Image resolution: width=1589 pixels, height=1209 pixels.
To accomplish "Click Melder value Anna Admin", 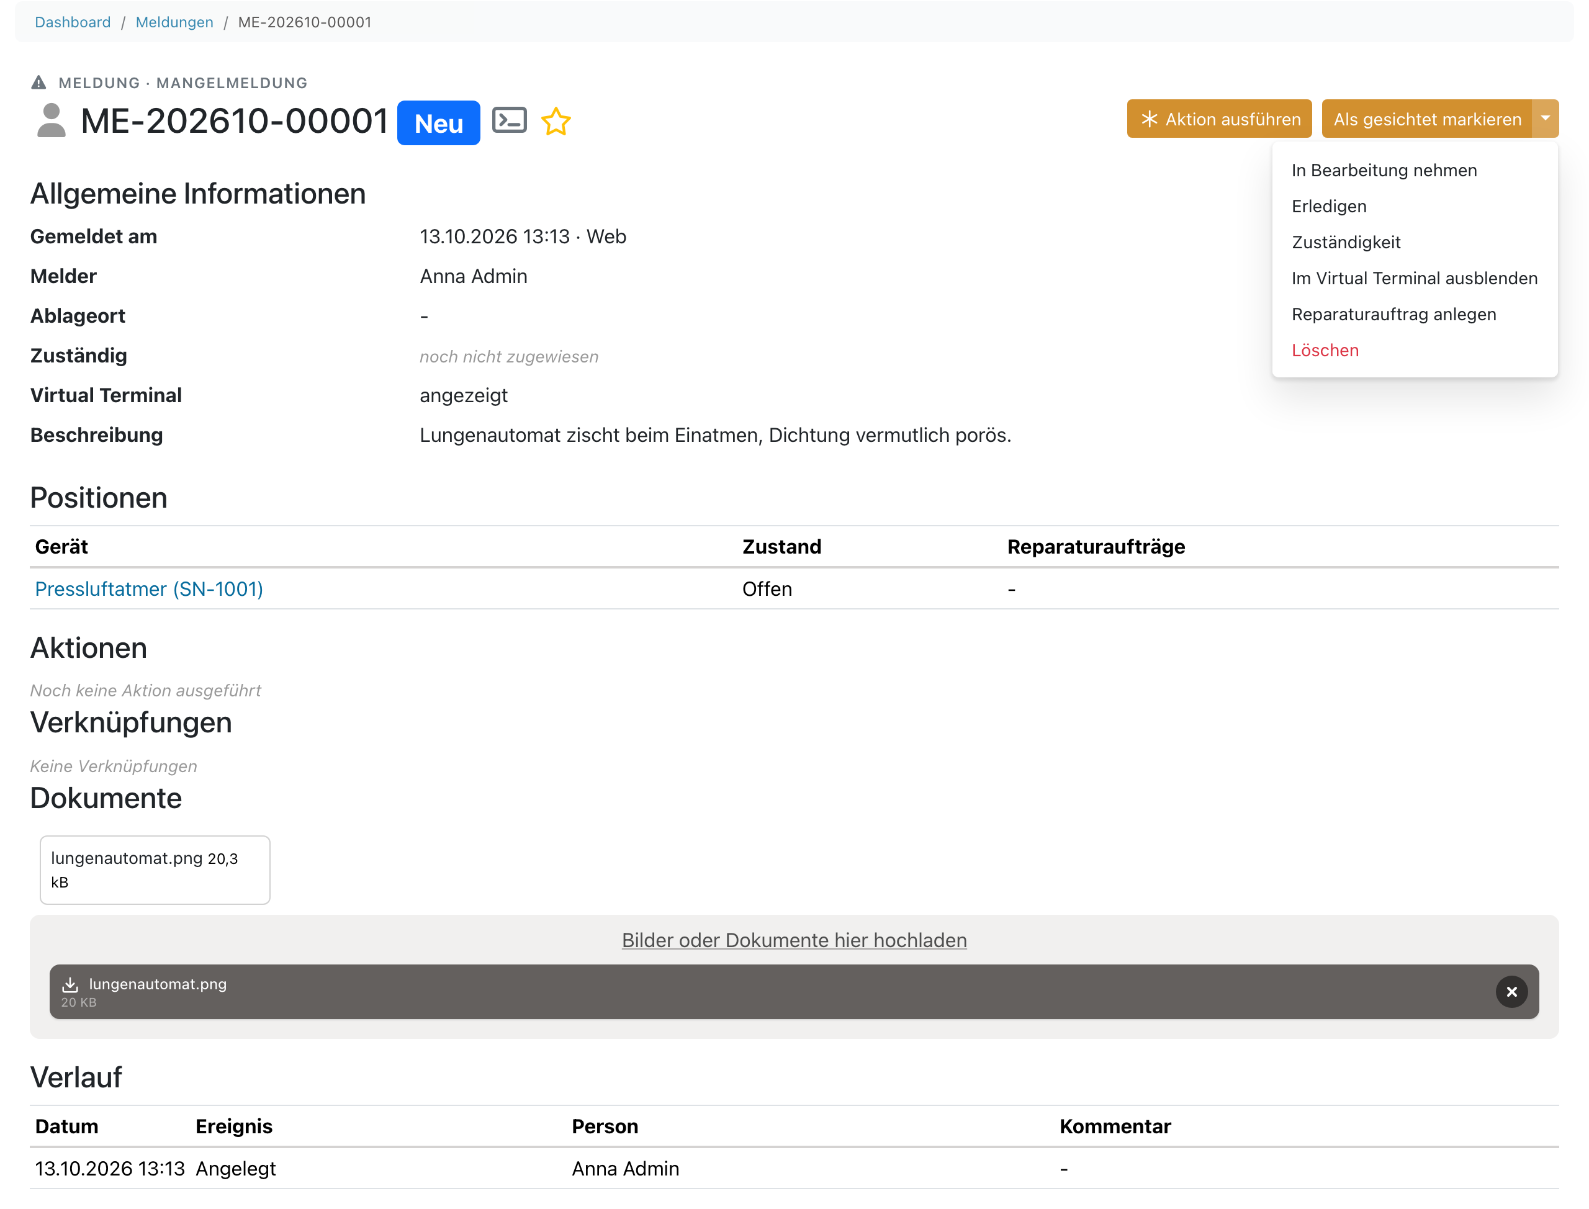I will [x=474, y=276].
